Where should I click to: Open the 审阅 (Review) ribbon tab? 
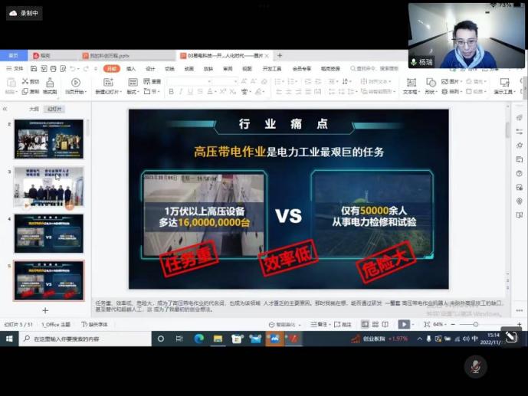pyautogui.click(x=228, y=69)
